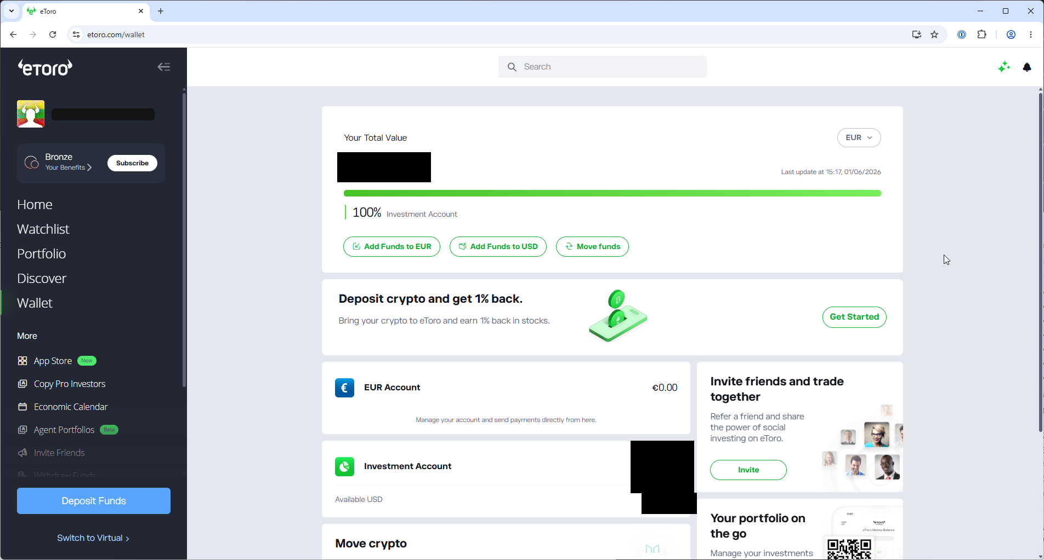1044x560 pixels.
Task: Click the Copy Pro Investors icon
Action: (22, 384)
